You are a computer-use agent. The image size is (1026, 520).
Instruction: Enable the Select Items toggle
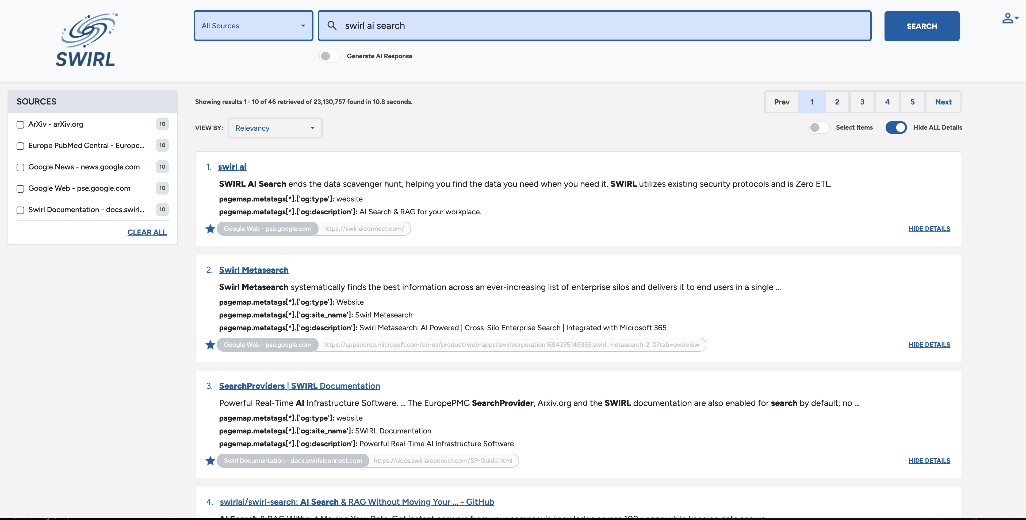pos(818,127)
